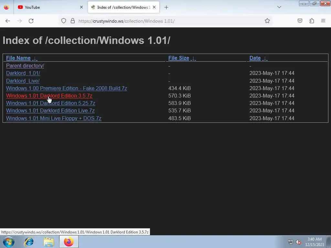This screenshot has width=331, height=248.
Task: Click the padlock site security icon
Action: pyautogui.click(x=73, y=21)
